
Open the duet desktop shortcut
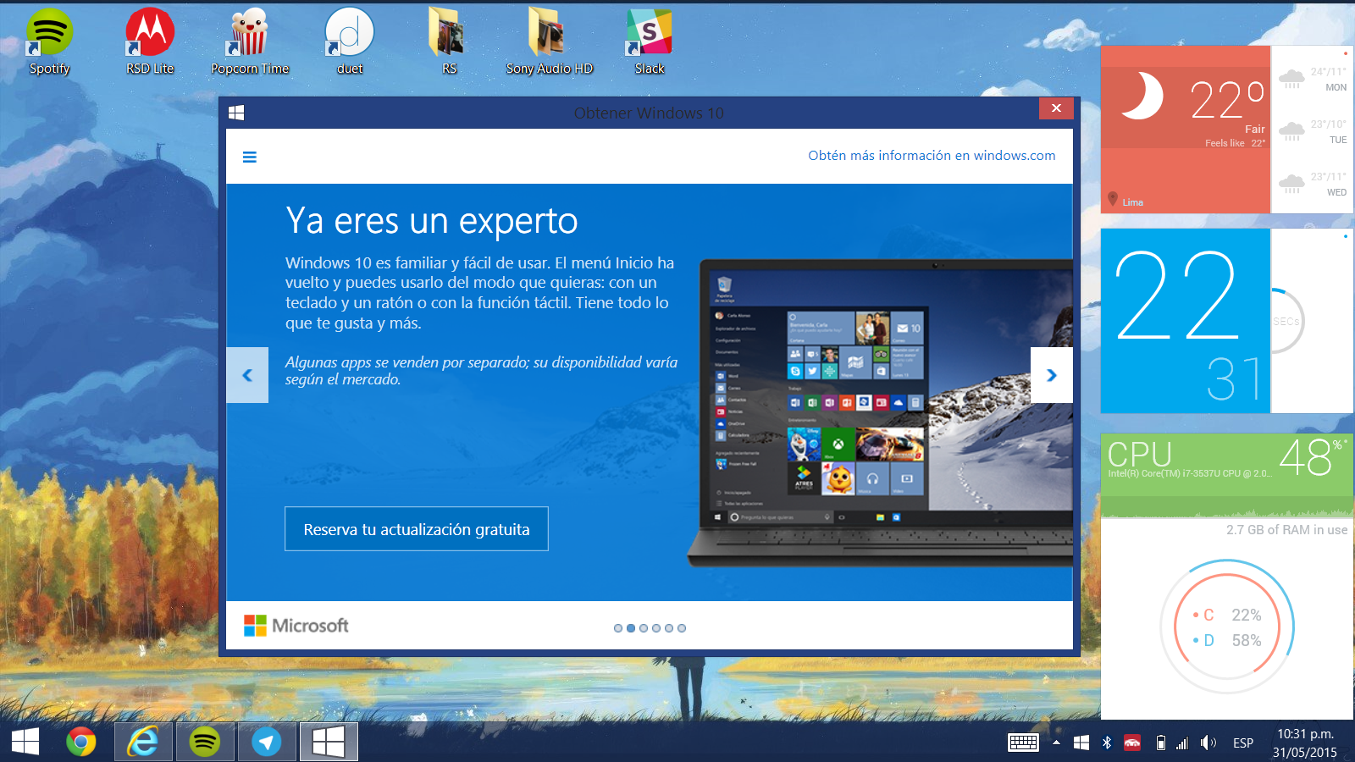click(x=349, y=41)
